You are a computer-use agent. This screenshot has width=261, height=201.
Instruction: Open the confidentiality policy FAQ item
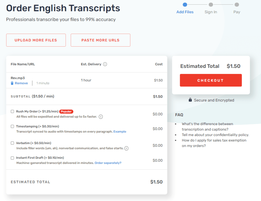[215, 135]
